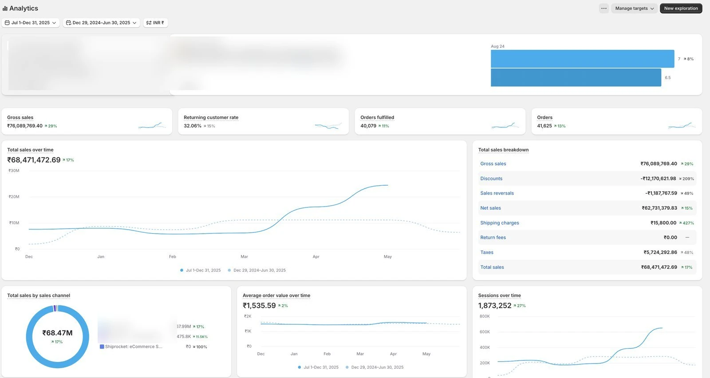The height and width of the screenshot is (378, 710).
Task: Click the ₹1,535.59 average order value
Action: pyautogui.click(x=259, y=306)
